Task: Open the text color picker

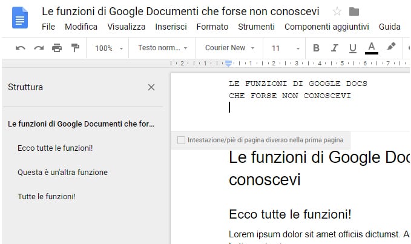Action: pos(372,48)
